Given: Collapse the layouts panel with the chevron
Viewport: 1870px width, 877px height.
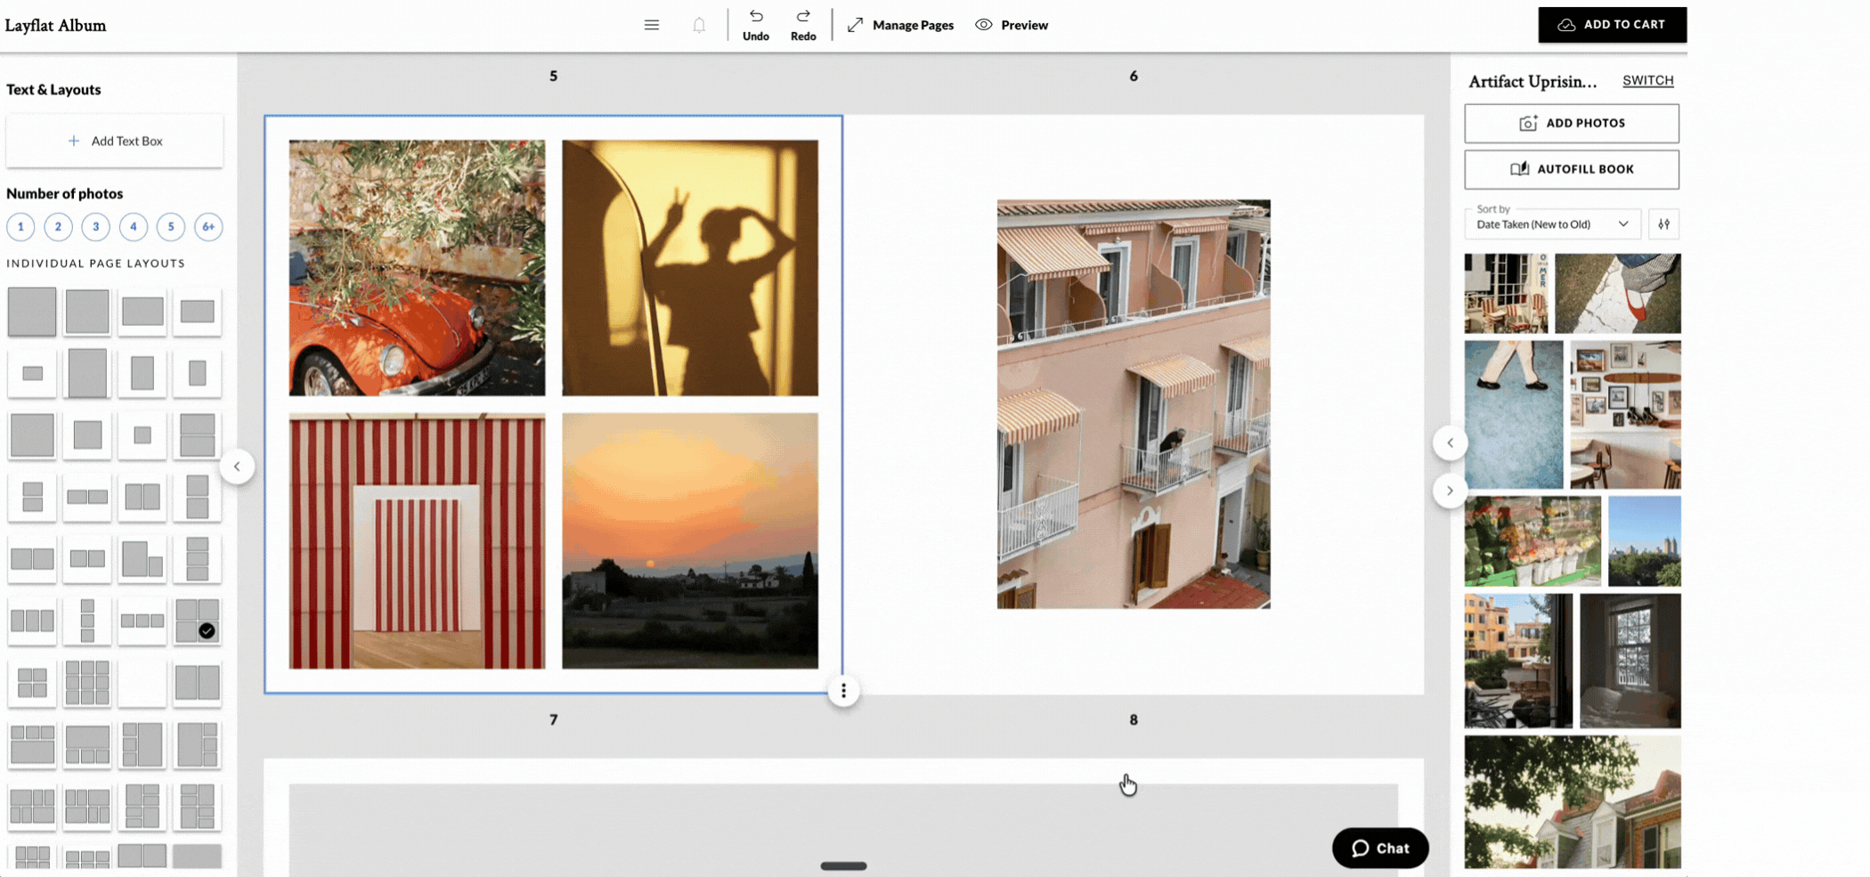Looking at the screenshot, I should [238, 466].
